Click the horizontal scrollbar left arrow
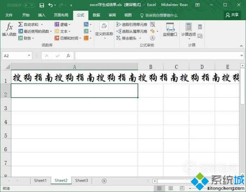The image size is (246, 192). click(155, 181)
